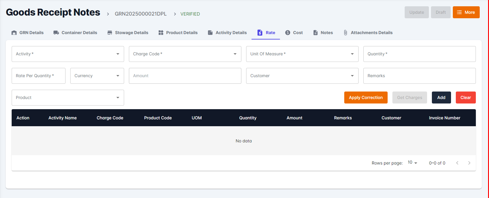Click the Cost dollar coin icon
Viewport: 489px width, 198px height.
point(288,33)
